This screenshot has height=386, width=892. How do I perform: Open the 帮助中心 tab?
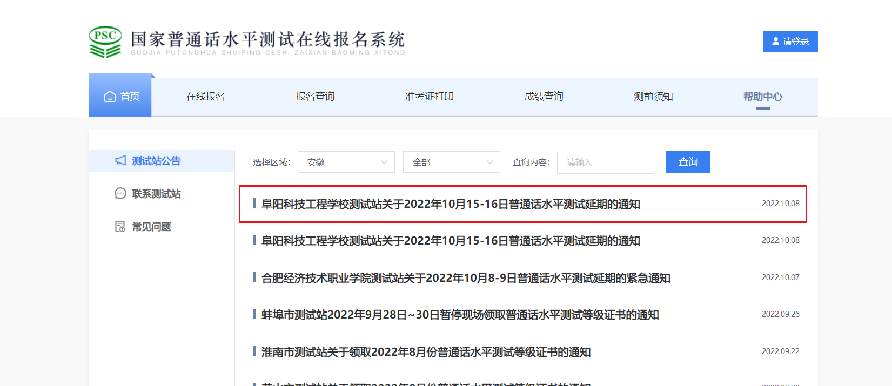coord(762,97)
